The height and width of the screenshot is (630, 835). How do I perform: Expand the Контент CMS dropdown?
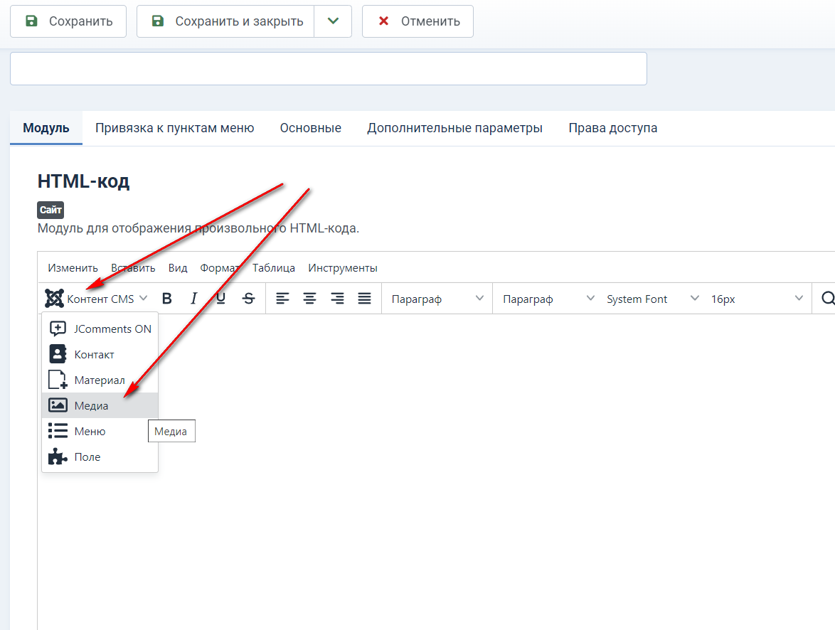pyautogui.click(x=97, y=299)
